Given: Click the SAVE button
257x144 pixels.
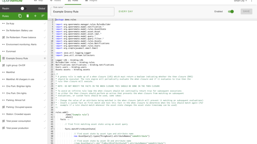Looking at the screenshot, I should pyautogui.click(x=246, y=11).
